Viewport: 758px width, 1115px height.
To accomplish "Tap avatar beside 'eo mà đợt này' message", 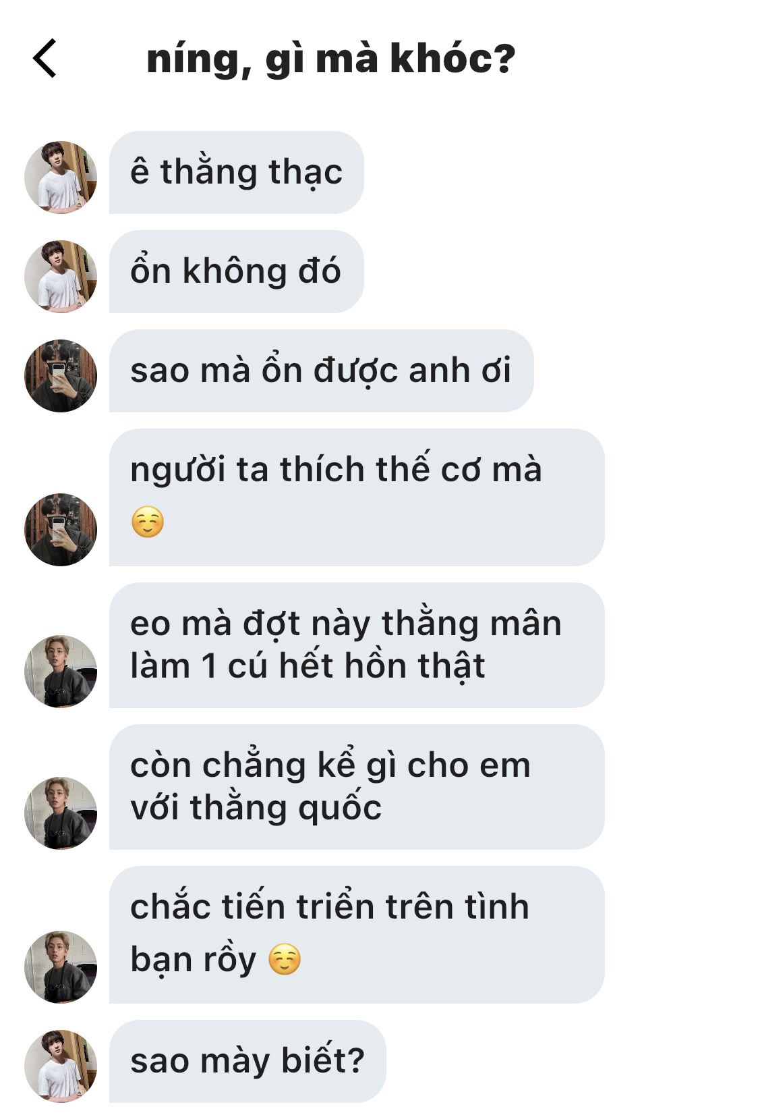I will pos(61,672).
